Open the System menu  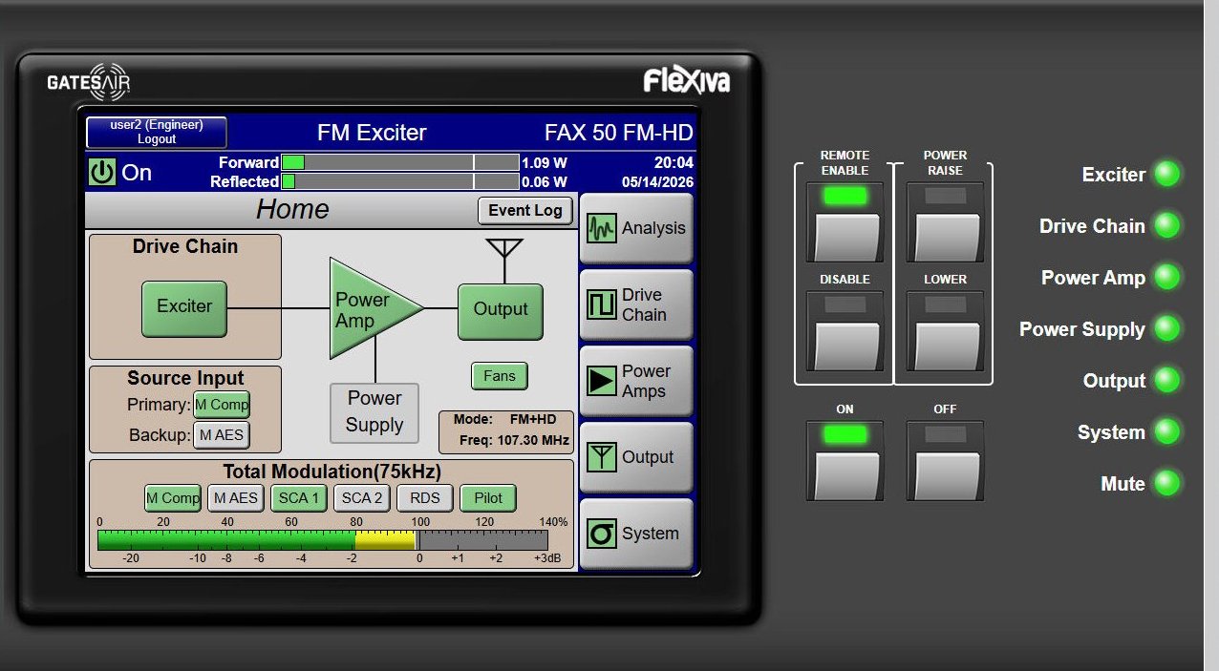coord(636,534)
